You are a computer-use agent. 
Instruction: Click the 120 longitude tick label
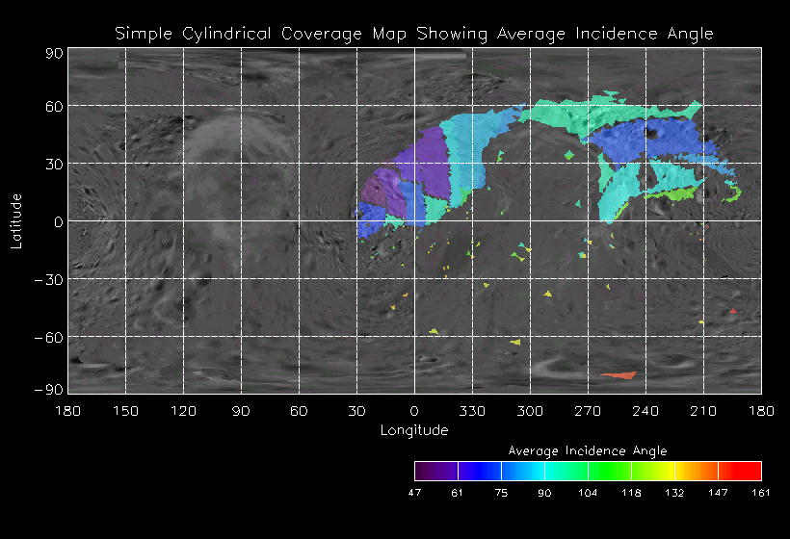point(183,410)
